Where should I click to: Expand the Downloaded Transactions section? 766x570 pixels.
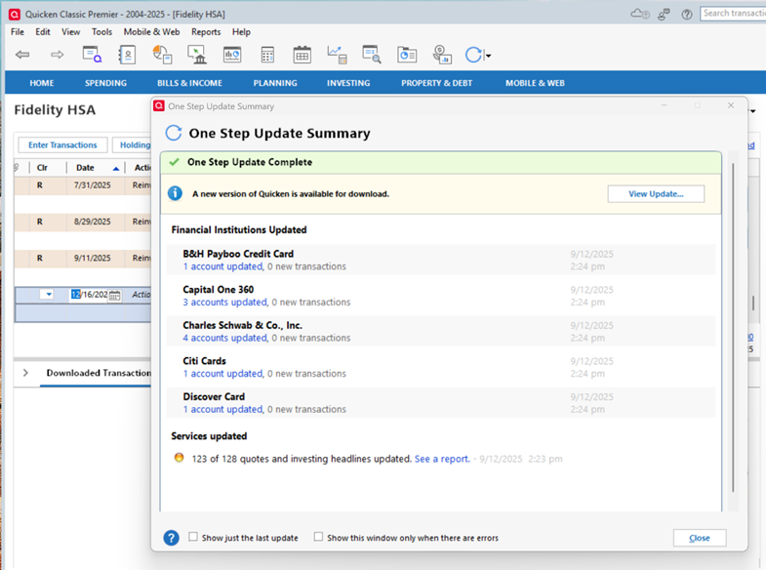(25, 373)
